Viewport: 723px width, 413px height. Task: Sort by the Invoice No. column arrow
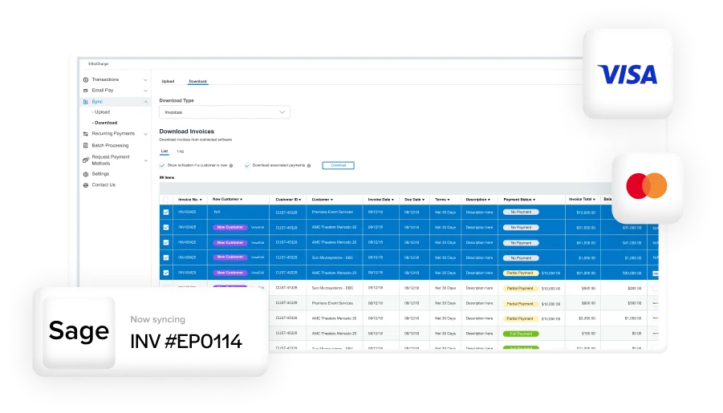(201, 200)
